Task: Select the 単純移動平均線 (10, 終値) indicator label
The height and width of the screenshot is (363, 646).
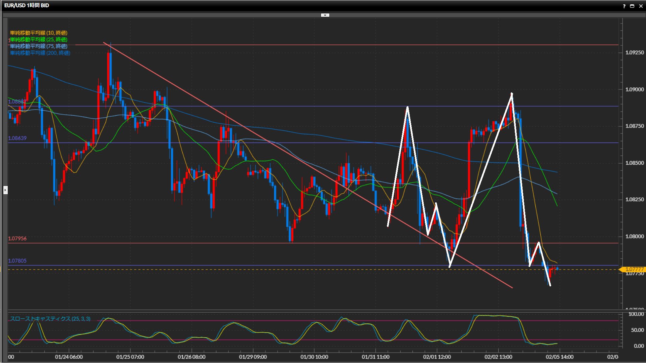Action: (39, 33)
